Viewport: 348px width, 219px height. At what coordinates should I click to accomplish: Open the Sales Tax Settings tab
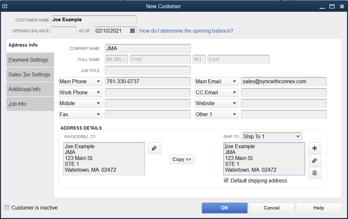[29, 75]
